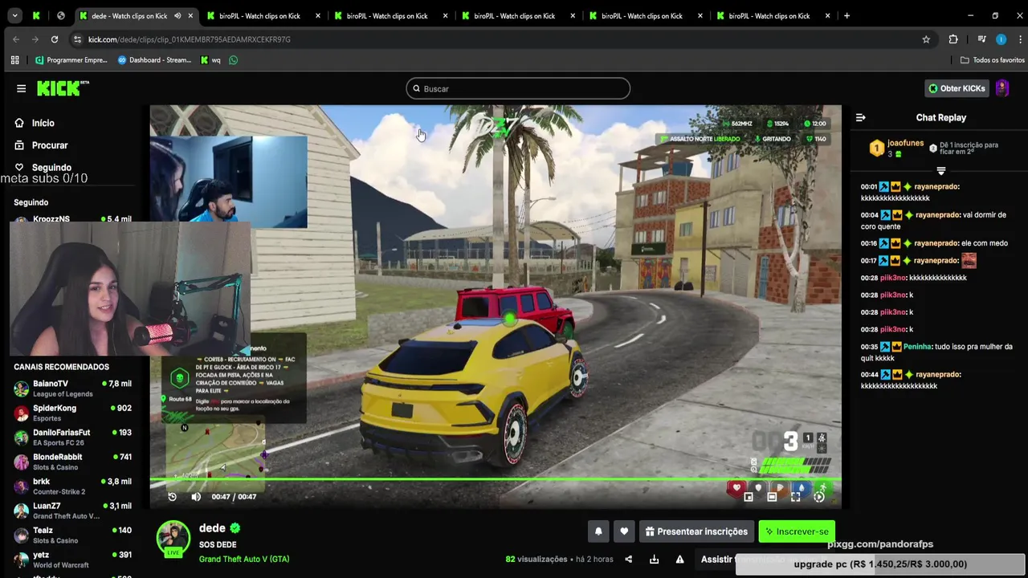View site information icon in address bar

pos(77,39)
